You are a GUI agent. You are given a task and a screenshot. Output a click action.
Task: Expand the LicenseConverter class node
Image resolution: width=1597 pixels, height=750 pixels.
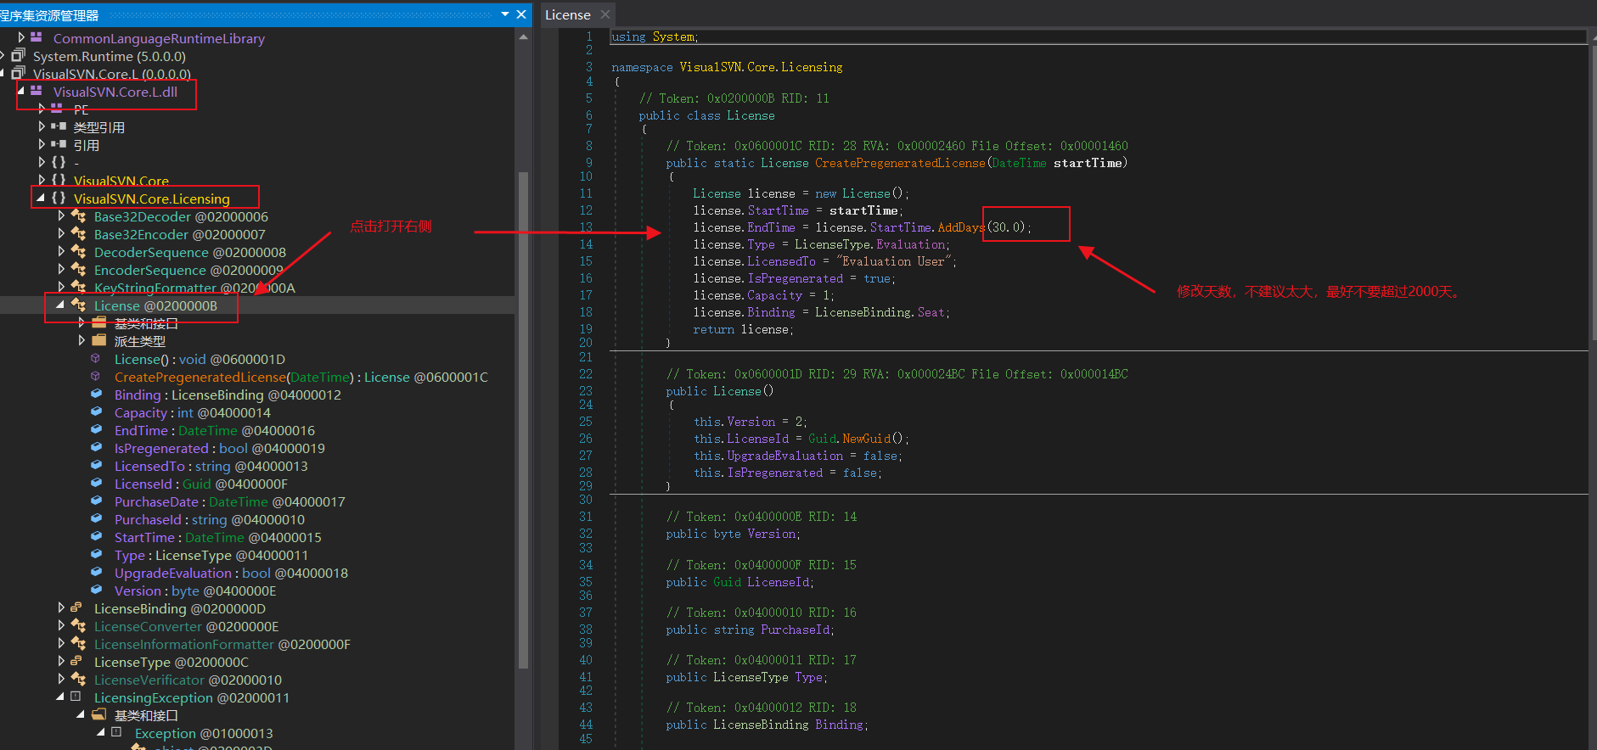click(x=61, y=625)
